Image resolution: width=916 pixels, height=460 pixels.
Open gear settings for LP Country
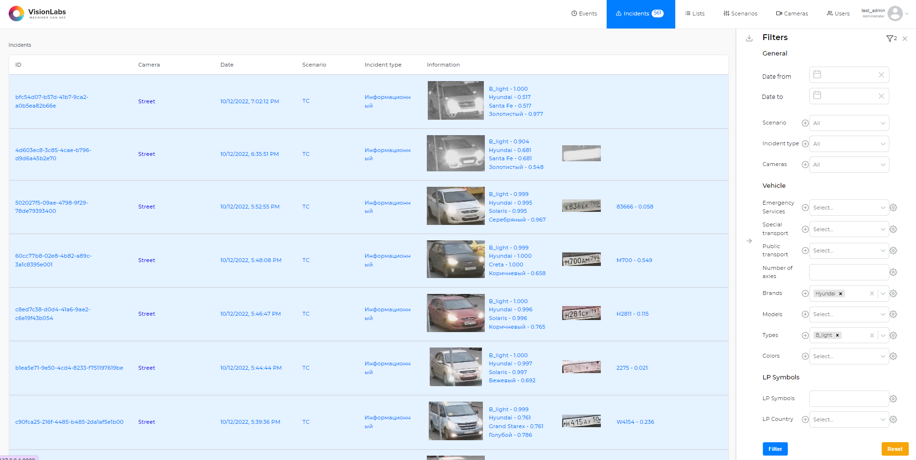coord(893,419)
